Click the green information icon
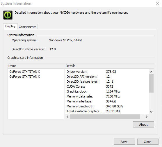 point(8,15)
